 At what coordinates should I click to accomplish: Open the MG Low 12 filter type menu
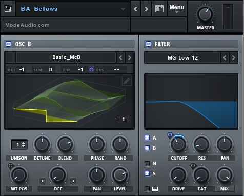point(182,58)
